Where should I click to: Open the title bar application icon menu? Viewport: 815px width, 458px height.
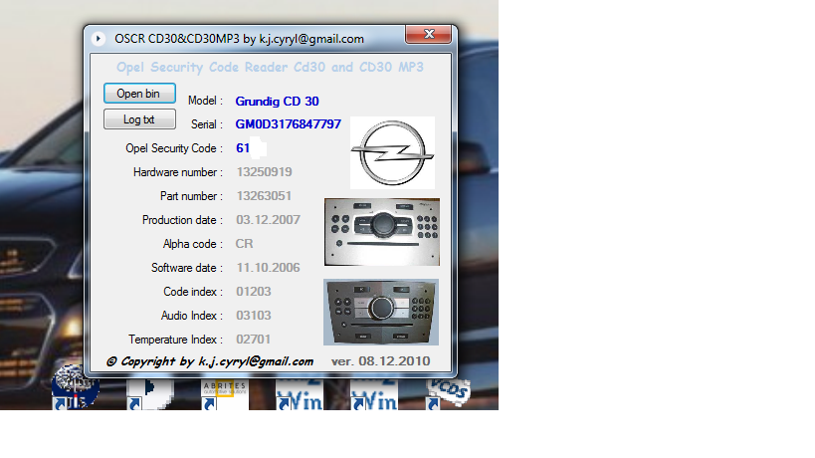(x=98, y=39)
